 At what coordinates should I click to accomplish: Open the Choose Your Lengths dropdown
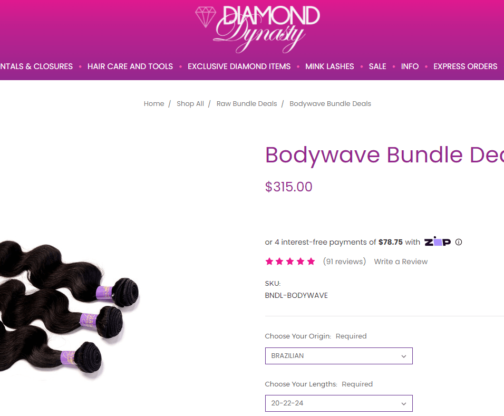point(339,403)
